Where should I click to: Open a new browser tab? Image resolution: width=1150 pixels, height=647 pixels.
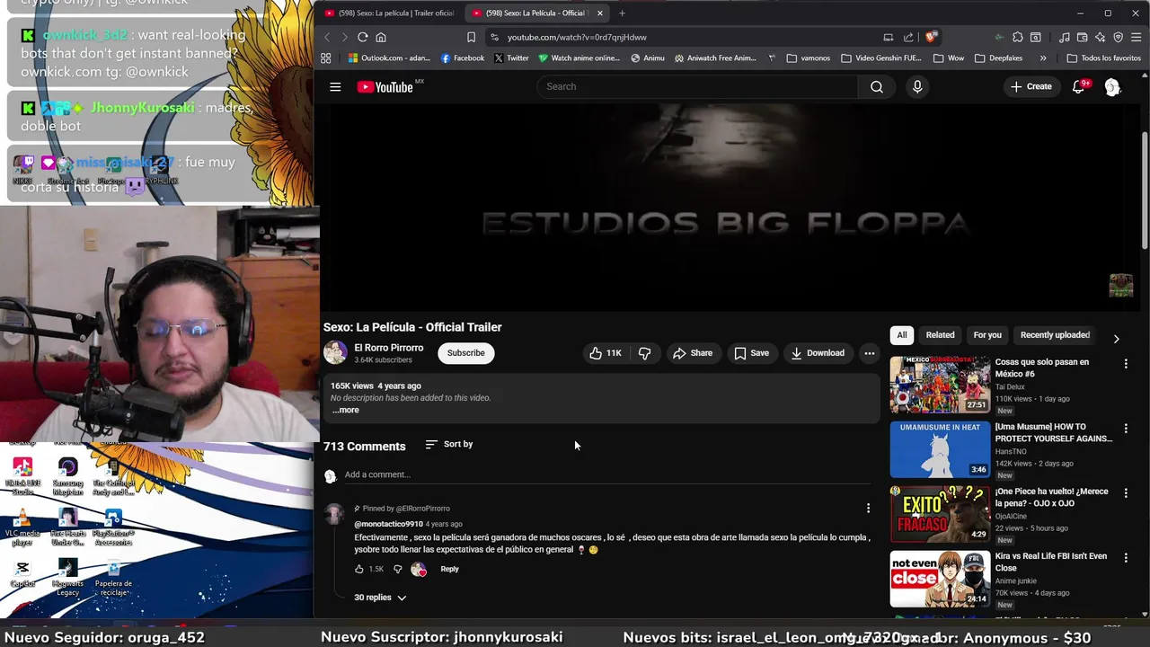pyautogui.click(x=622, y=13)
